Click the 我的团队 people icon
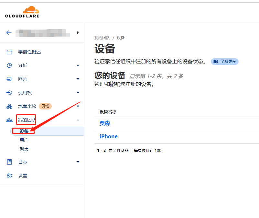259x218 pixels. pyautogui.click(x=9, y=120)
